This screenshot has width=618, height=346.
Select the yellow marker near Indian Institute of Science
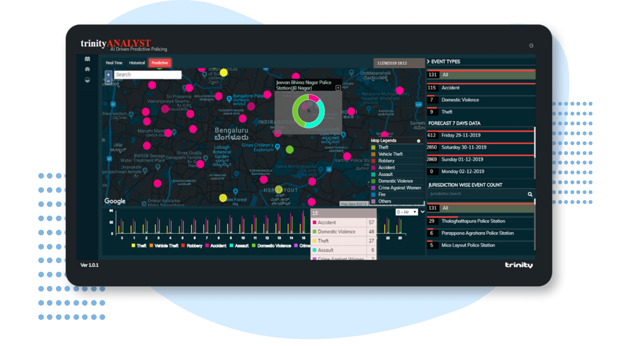[x=223, y=72]
